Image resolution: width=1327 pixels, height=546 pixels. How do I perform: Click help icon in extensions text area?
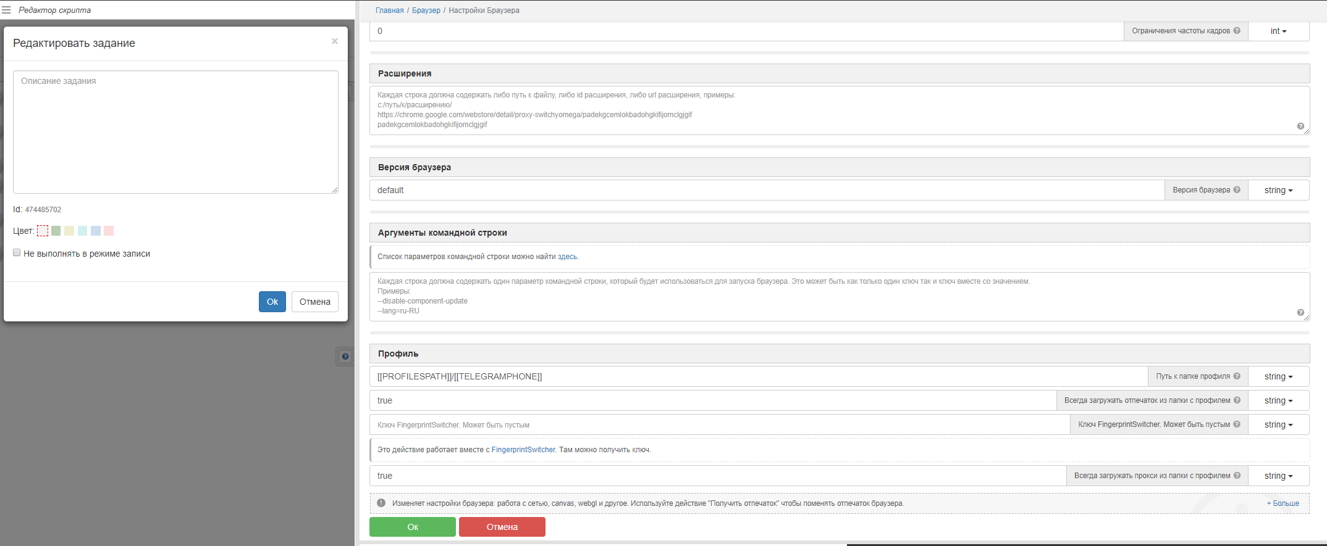point(1300,126)
